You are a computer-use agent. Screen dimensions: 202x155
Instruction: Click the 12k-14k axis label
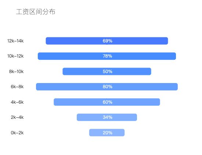(x=15, y=41)
